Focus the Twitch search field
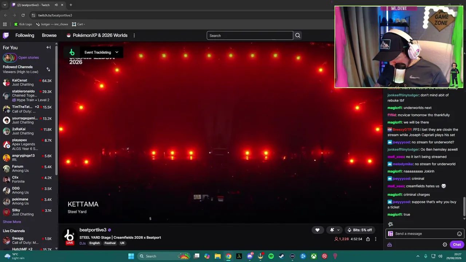This screenshot has width=466, height=262. (x=250, y=36)
